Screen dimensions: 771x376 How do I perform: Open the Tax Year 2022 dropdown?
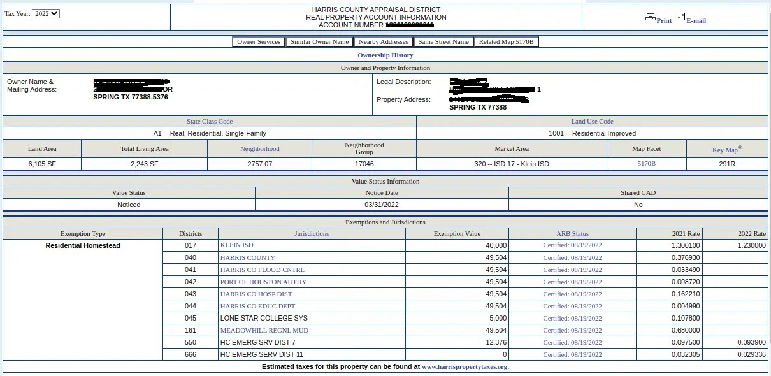pyautogui.click(x=45, y=13)
